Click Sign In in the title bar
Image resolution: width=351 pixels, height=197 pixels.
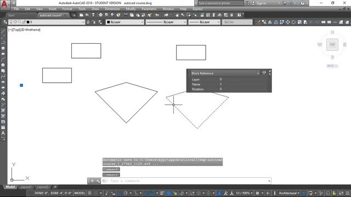[261, 3]
